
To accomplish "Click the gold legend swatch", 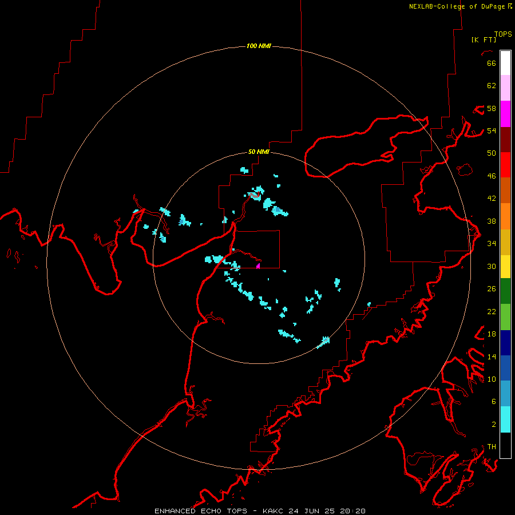I will coord(505,242).
